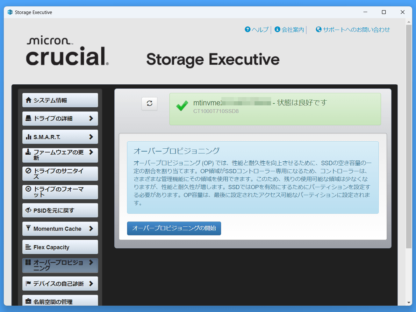
Task: Click the ban icon for ドライブのサニタイズ
Action: point(28,170)
